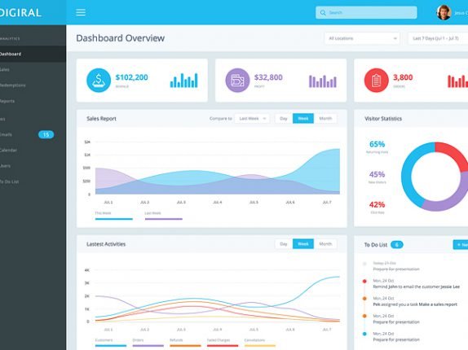This screenshot has width=468, height=350.
Task: Open the Compare to Last Week dropdown
Action: point(252,119)
